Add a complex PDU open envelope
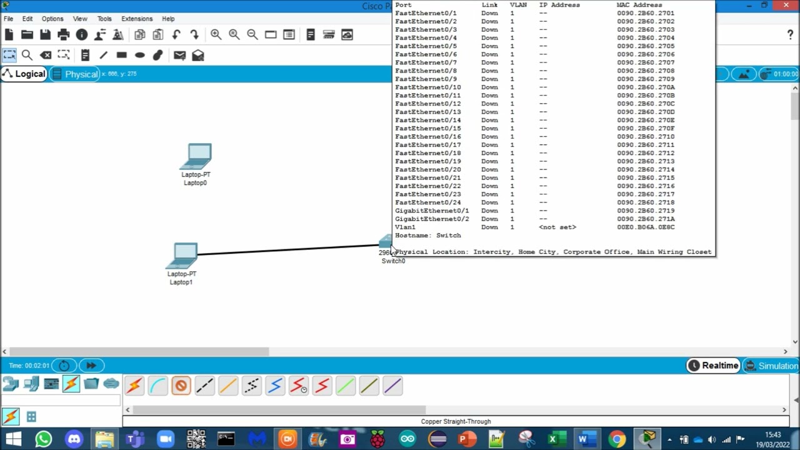The image size is (800, 450). tap(198, 55)
